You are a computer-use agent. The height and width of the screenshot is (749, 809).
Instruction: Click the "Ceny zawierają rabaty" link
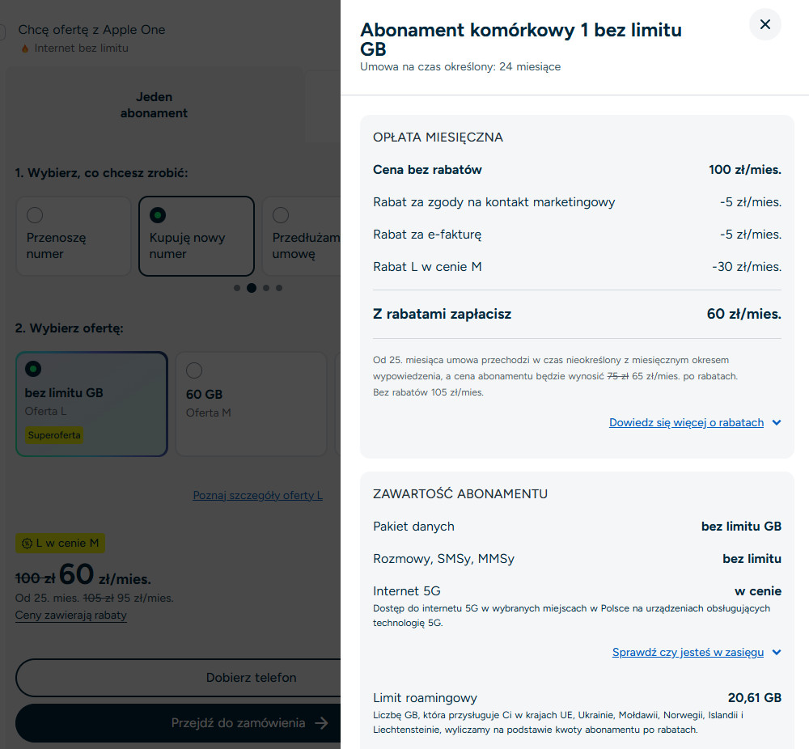[x=71, y=615]
